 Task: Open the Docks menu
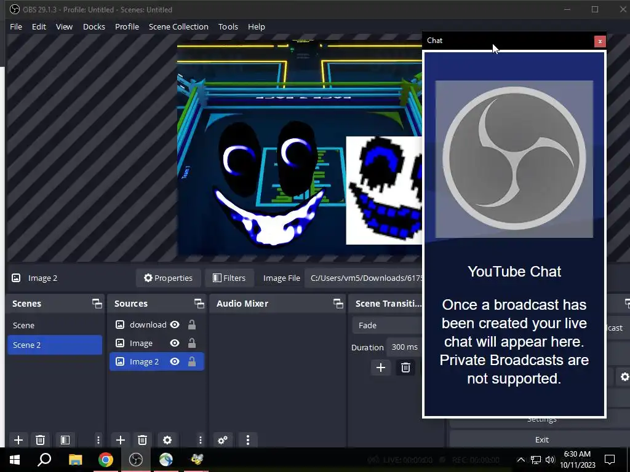click(94, 26)
